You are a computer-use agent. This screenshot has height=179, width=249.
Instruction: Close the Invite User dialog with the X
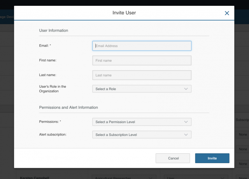tap(227, 13)
